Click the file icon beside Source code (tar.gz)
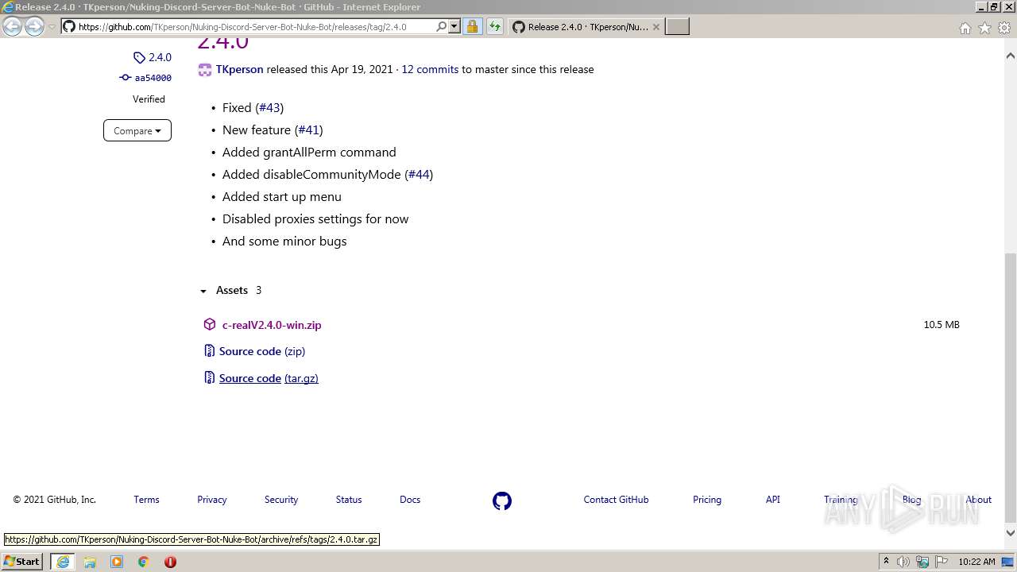This screenshot has height=572, width=1017. coord(210,378)
